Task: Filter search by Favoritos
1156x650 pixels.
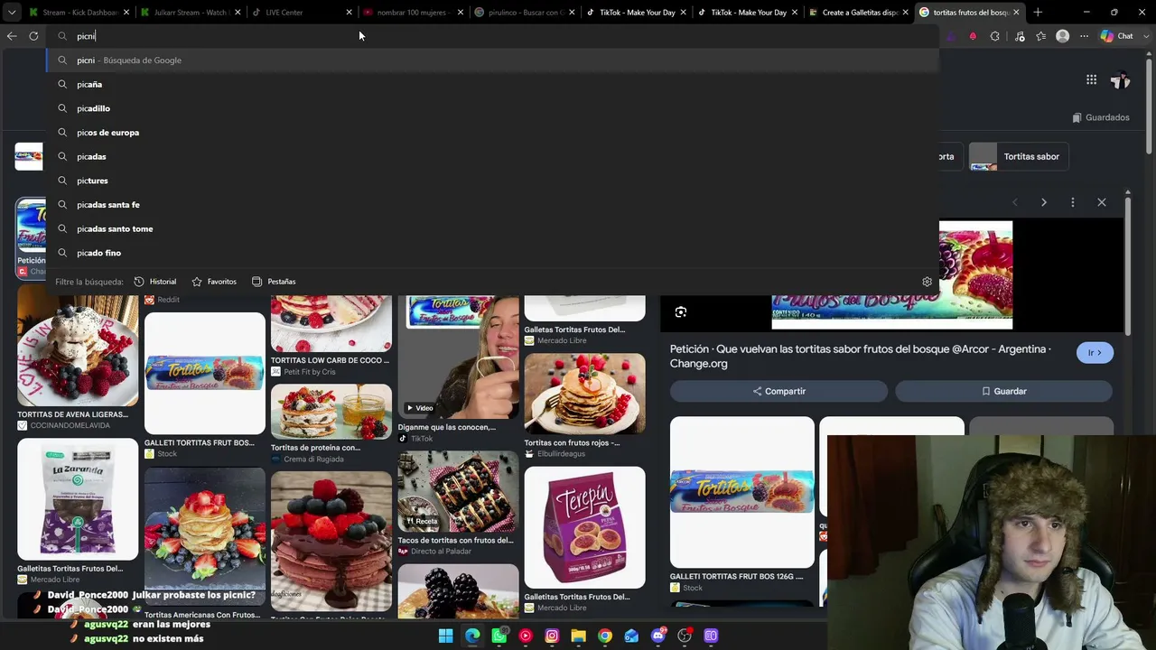Action: (x=214, y=282)
